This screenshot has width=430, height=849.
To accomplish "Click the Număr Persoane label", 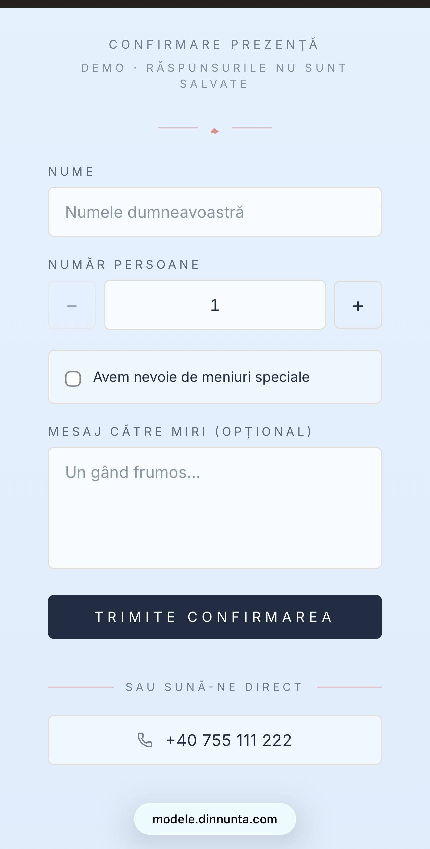I will (124, 264).
